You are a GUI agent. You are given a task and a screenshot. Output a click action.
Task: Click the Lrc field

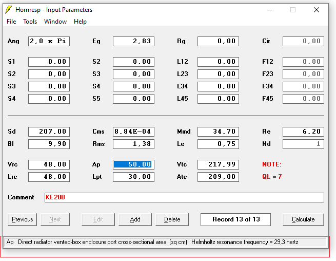coord(49,177)
